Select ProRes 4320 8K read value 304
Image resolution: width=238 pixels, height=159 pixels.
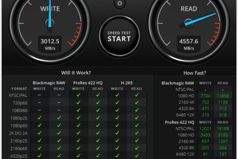223,148
